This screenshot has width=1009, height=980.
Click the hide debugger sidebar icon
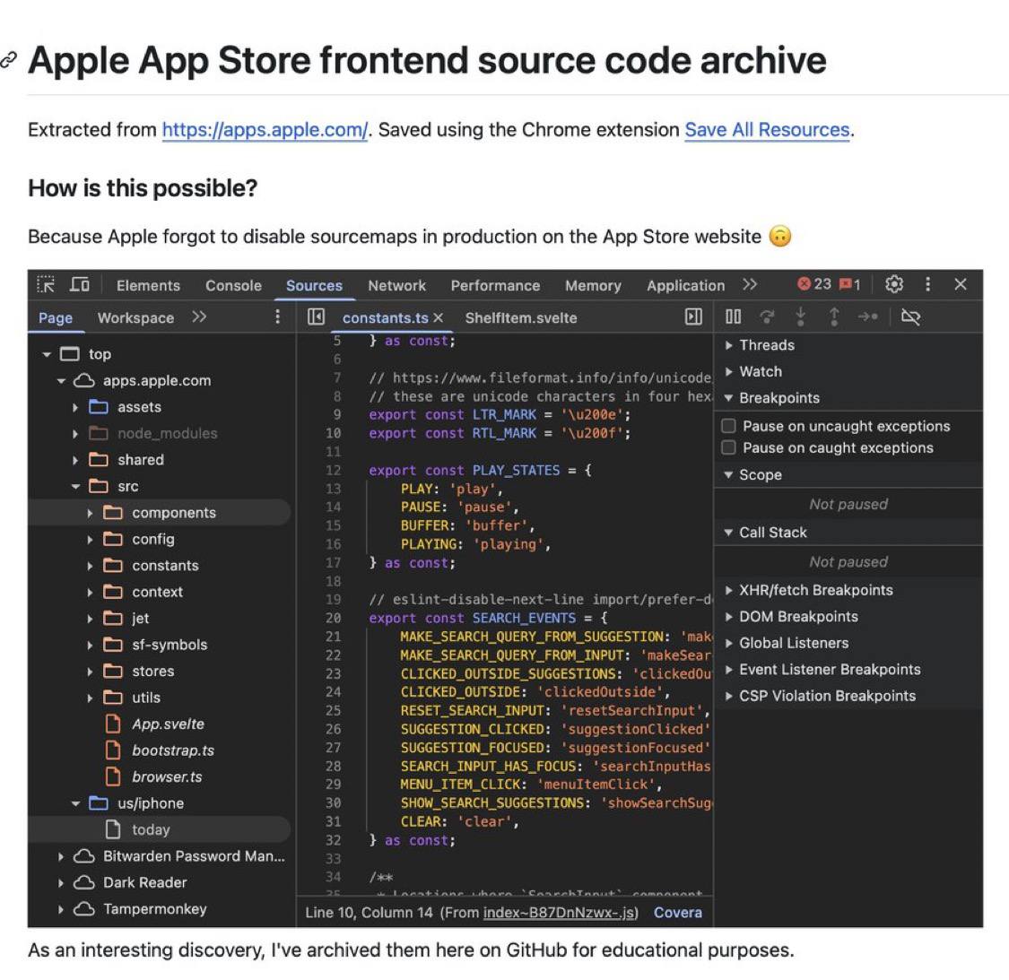(x=693, y=317)
